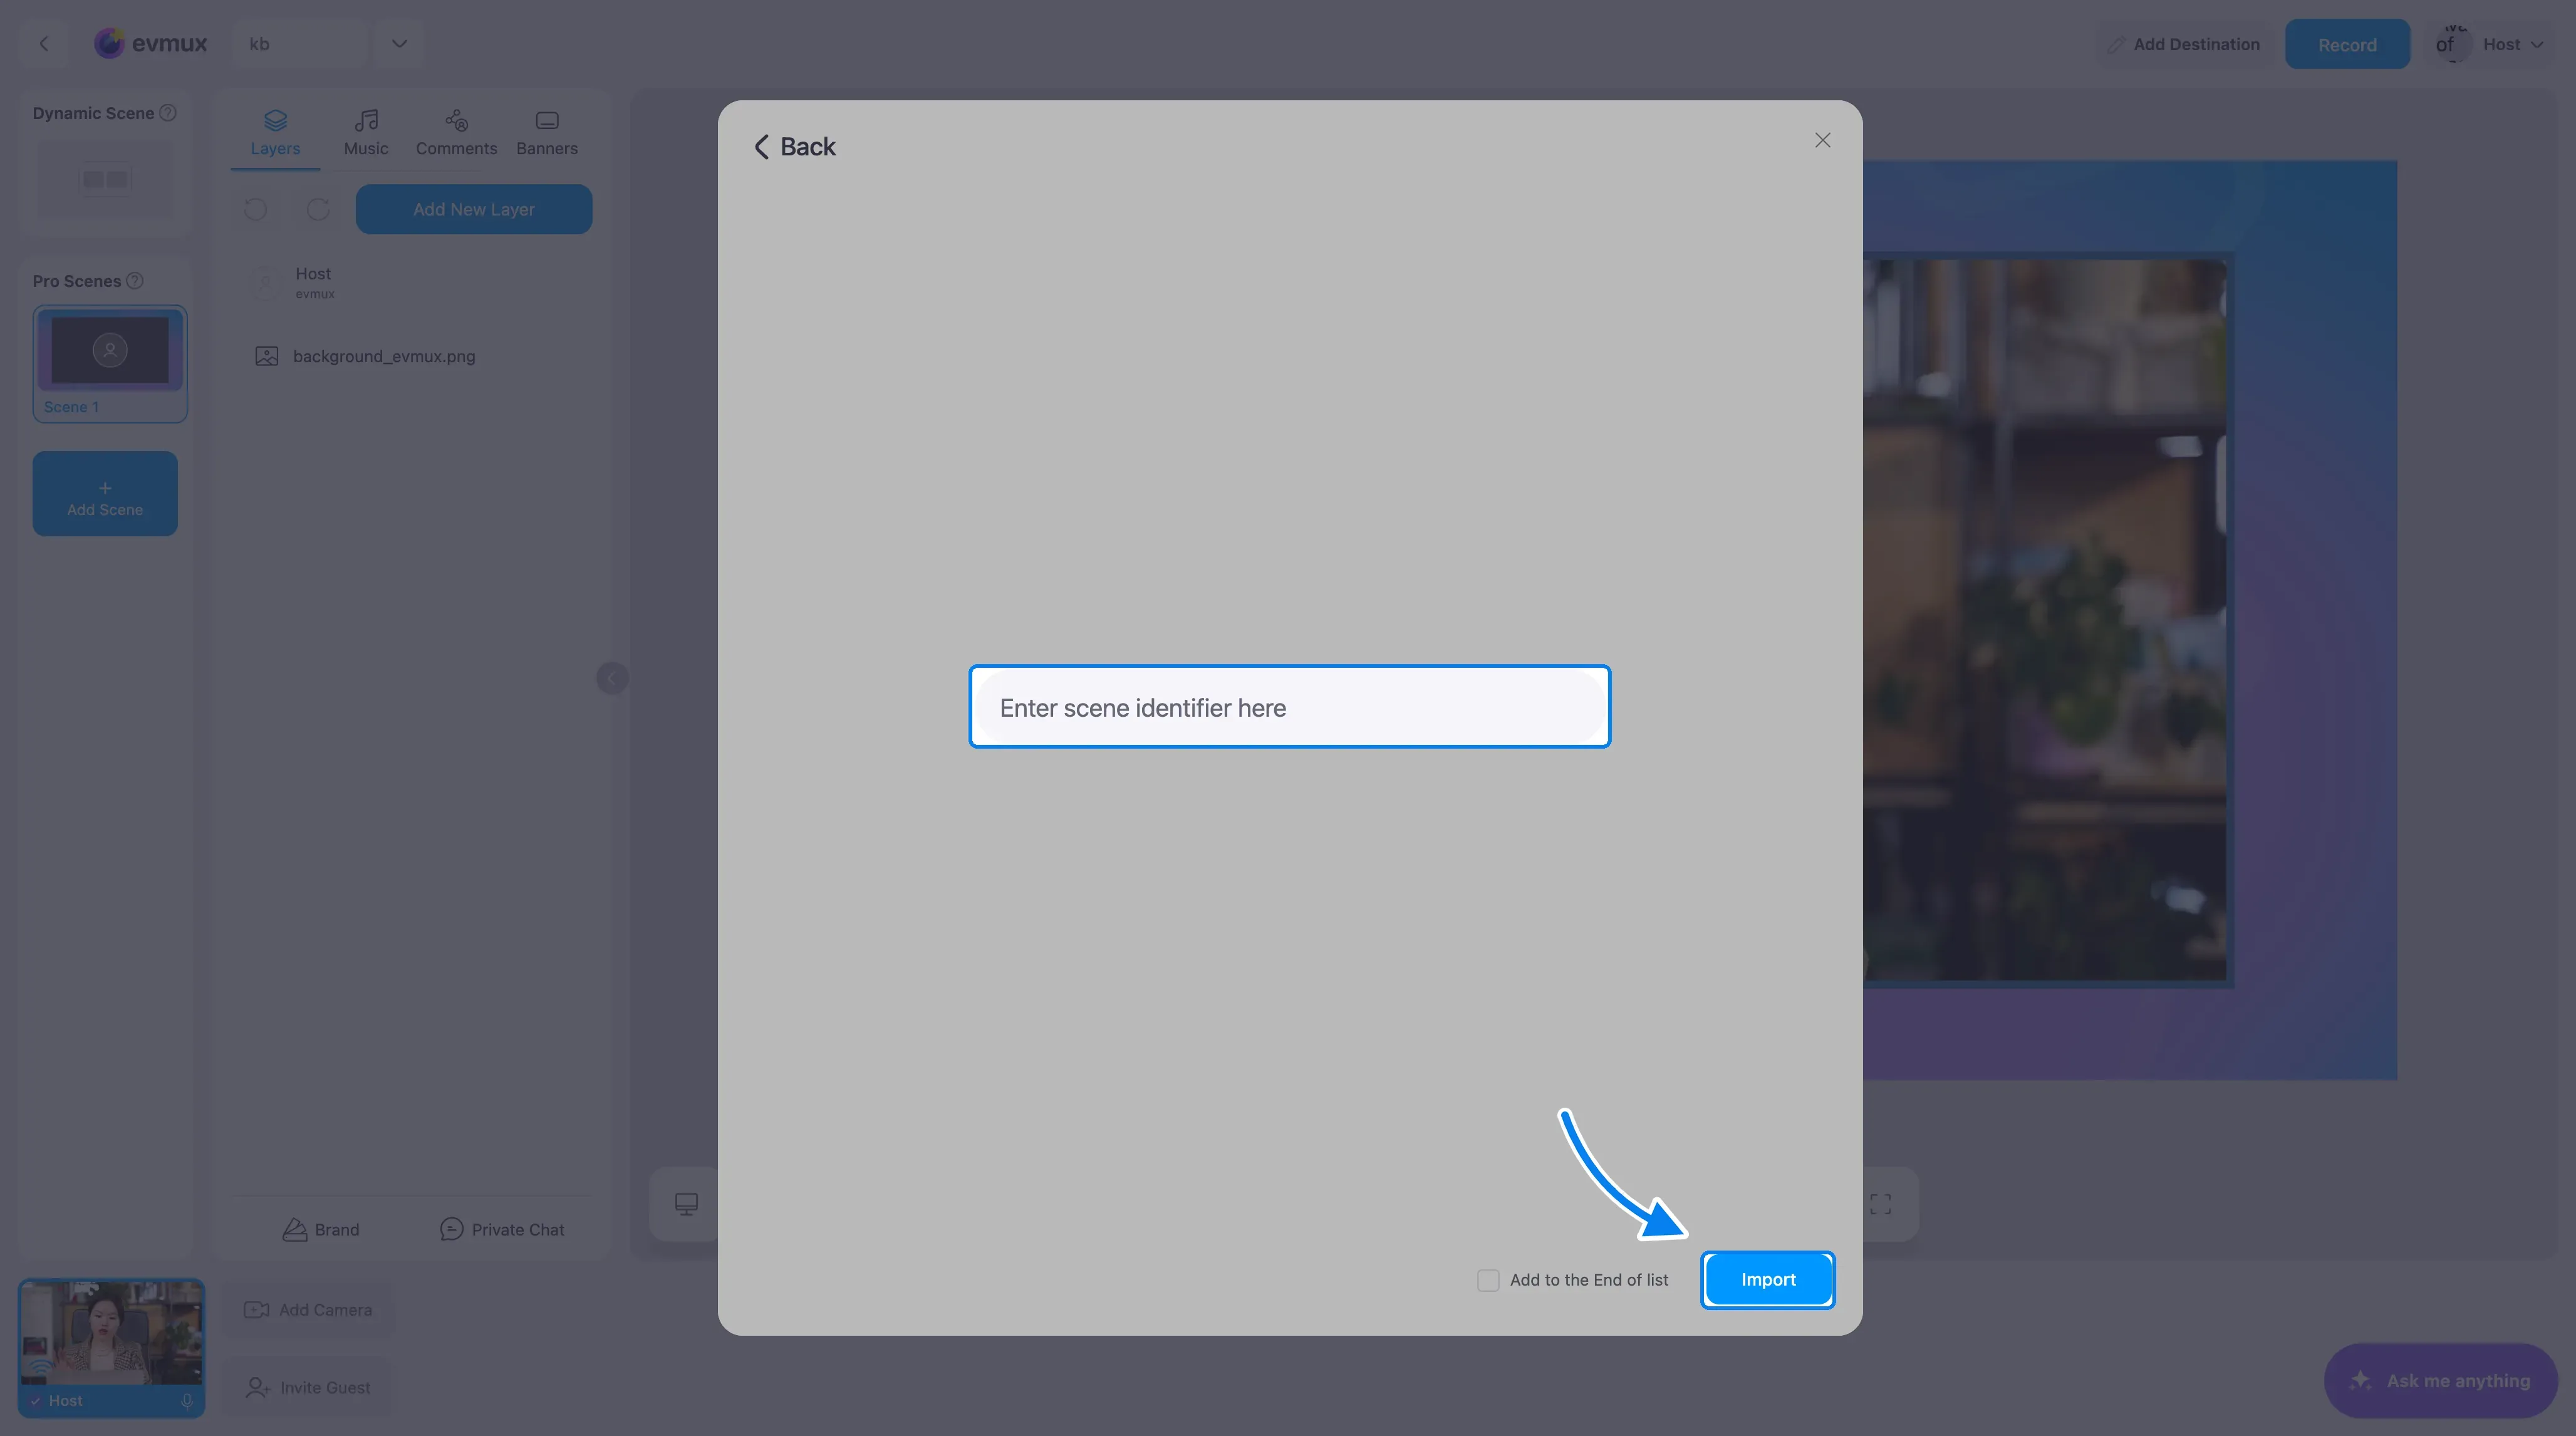Image resolution: width=2576 pixels, height=1436 pixels.
Task: Go back using the top-left arrow
Action: click(44, 44)
